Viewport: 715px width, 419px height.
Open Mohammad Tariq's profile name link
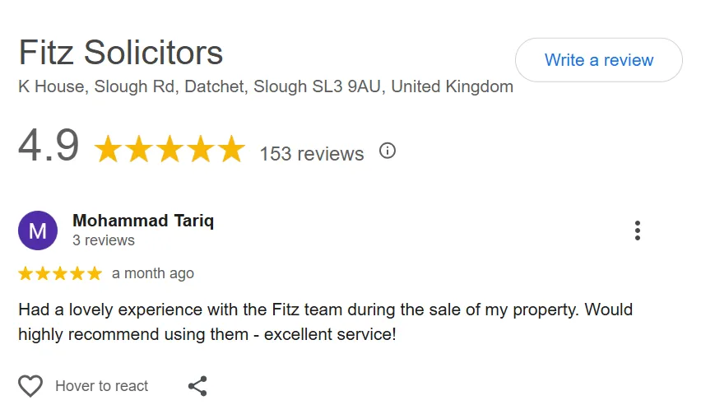point(143,221)
